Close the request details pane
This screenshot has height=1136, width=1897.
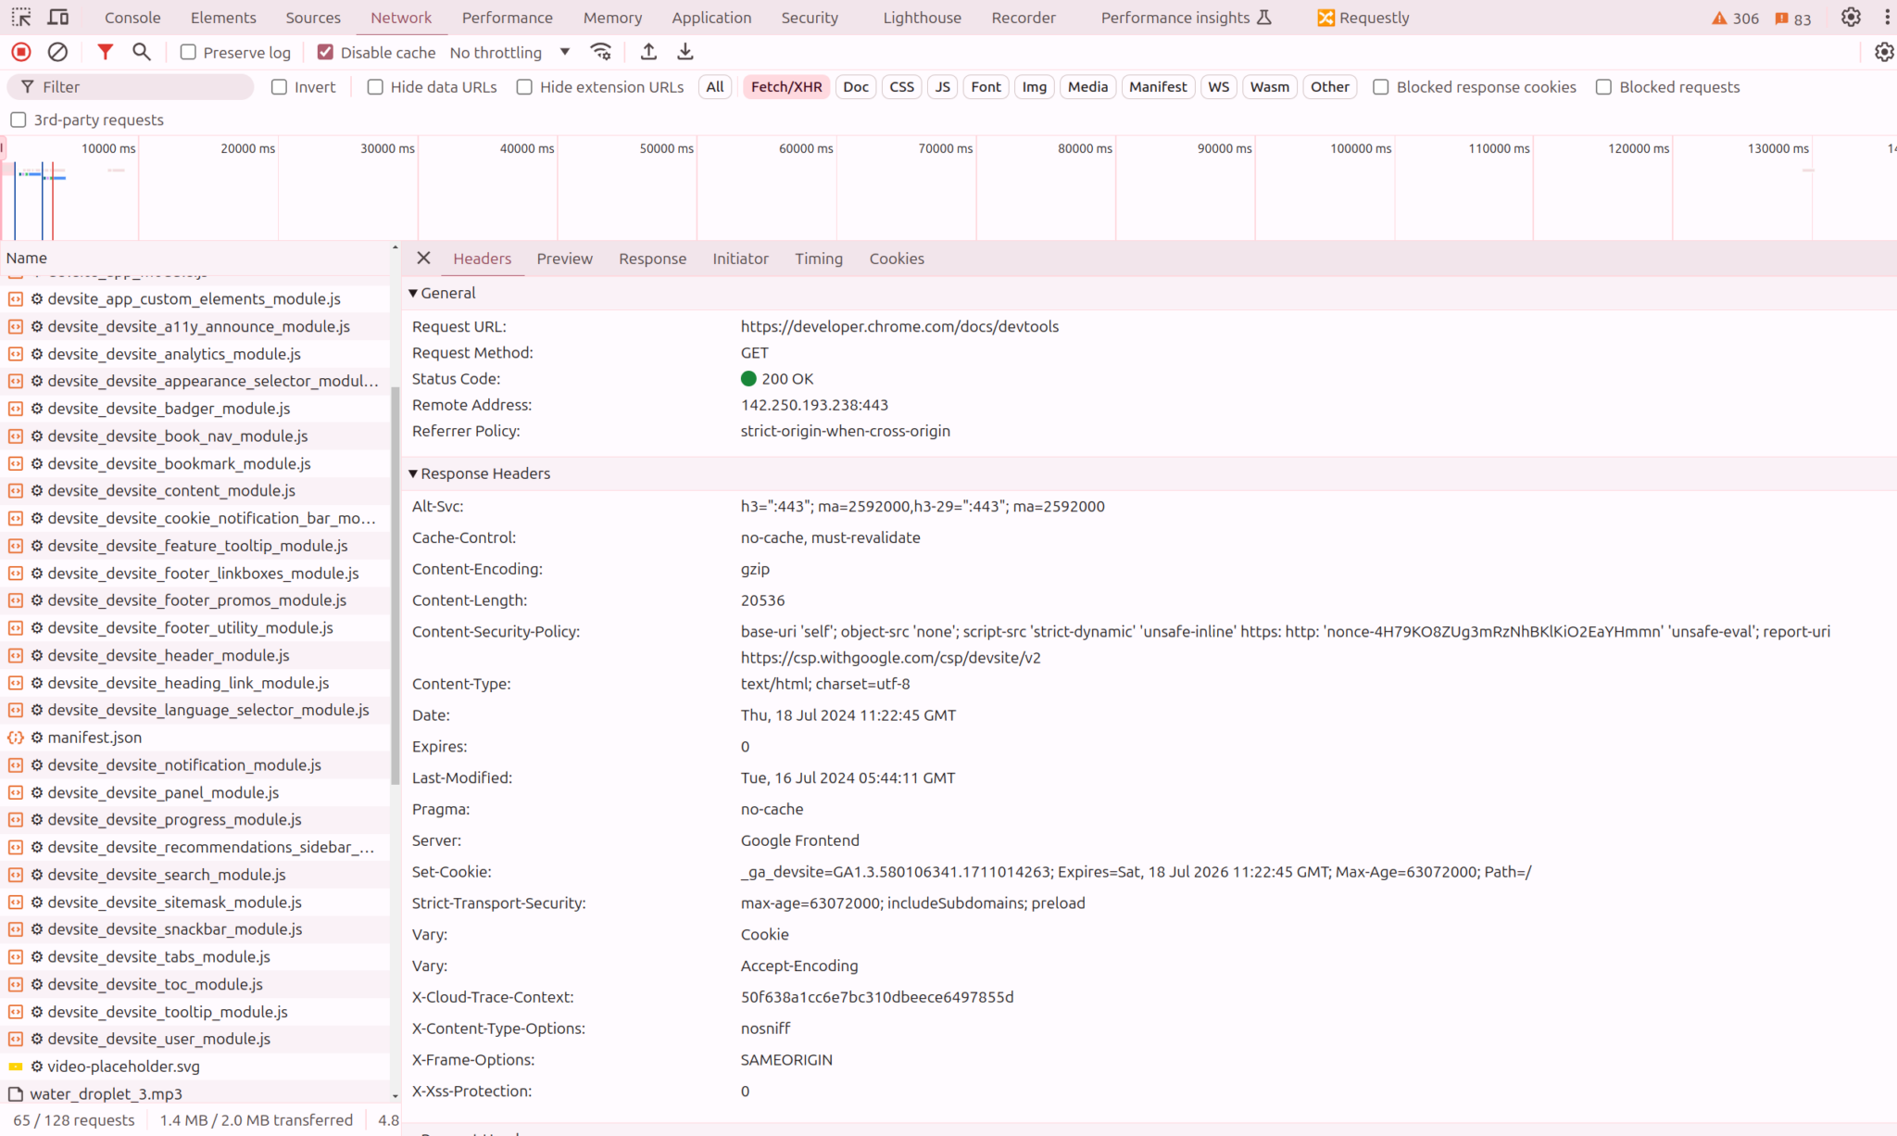(x=423, y=259)
